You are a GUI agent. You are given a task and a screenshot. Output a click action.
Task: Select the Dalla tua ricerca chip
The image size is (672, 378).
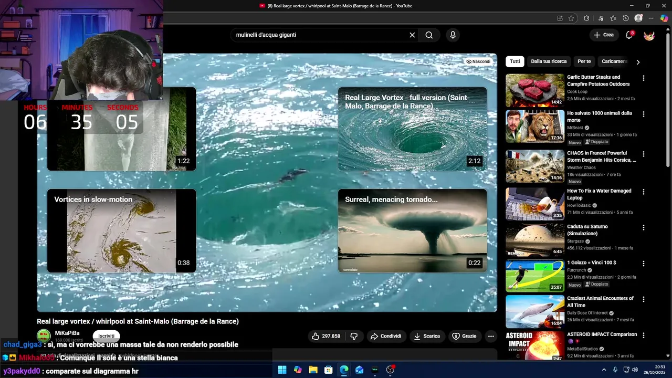pyautogui.click(x=549, y=61)
